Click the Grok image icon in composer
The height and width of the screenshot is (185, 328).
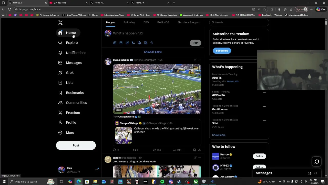pos(127,43)
